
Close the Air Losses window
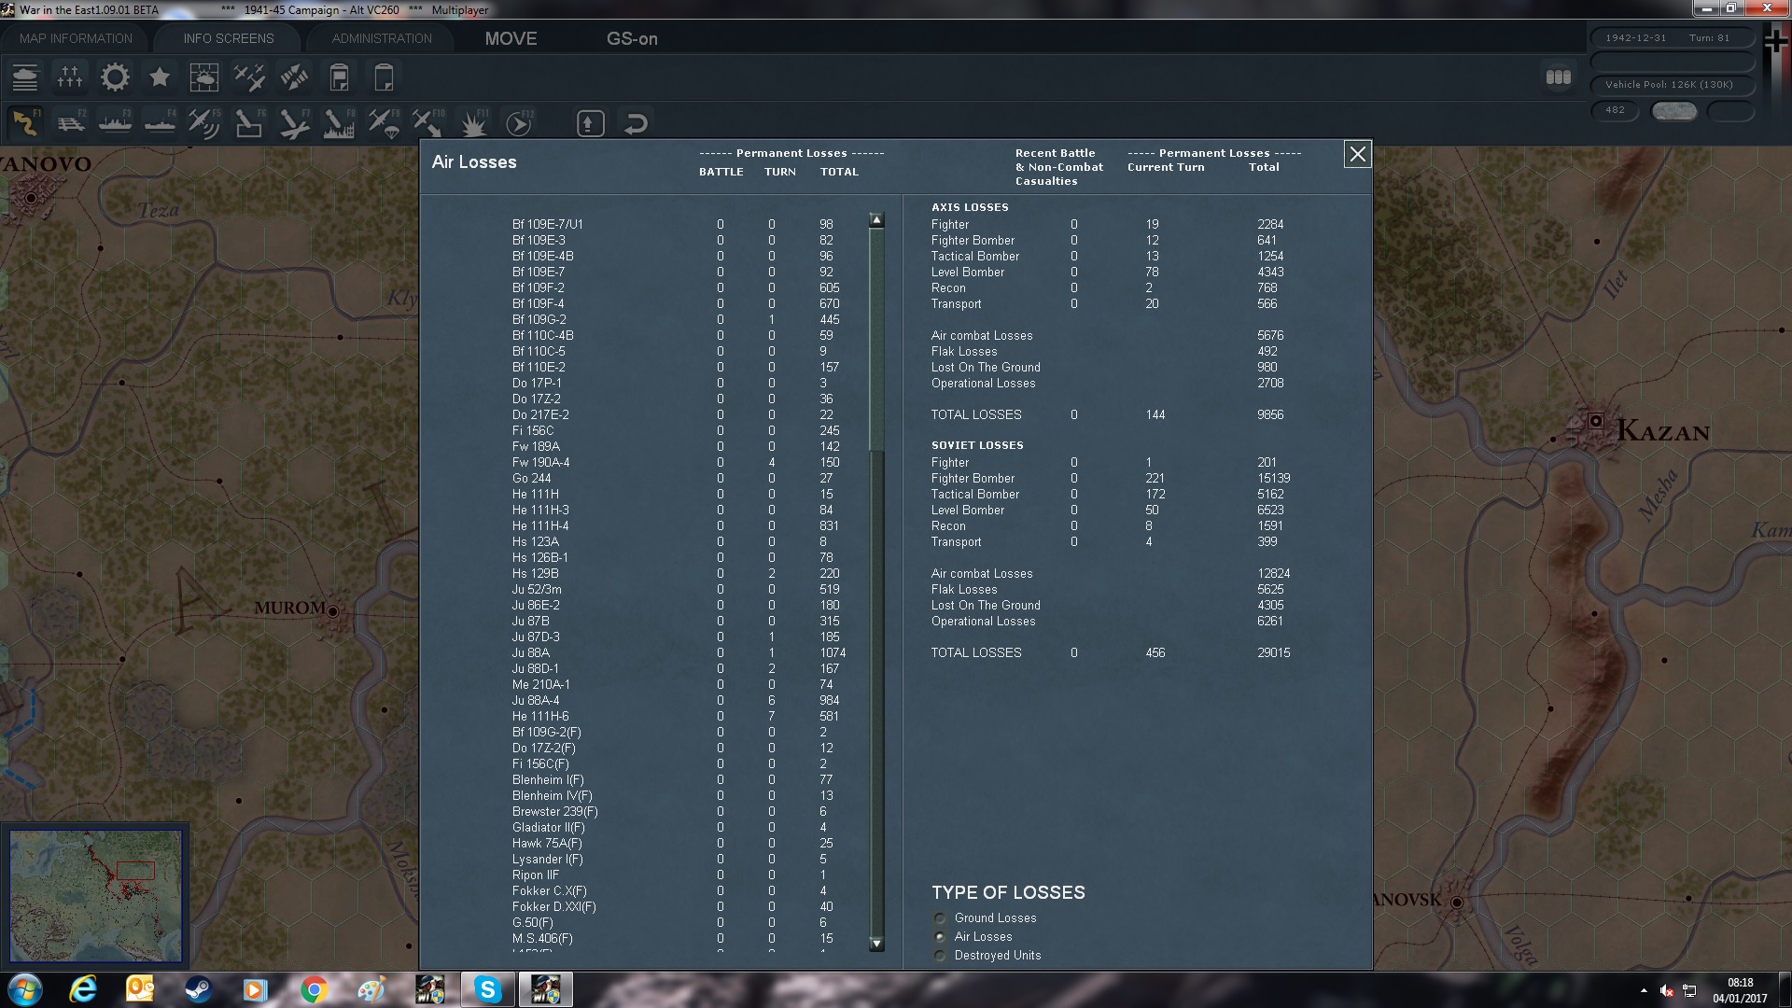tap(1357, 154)
